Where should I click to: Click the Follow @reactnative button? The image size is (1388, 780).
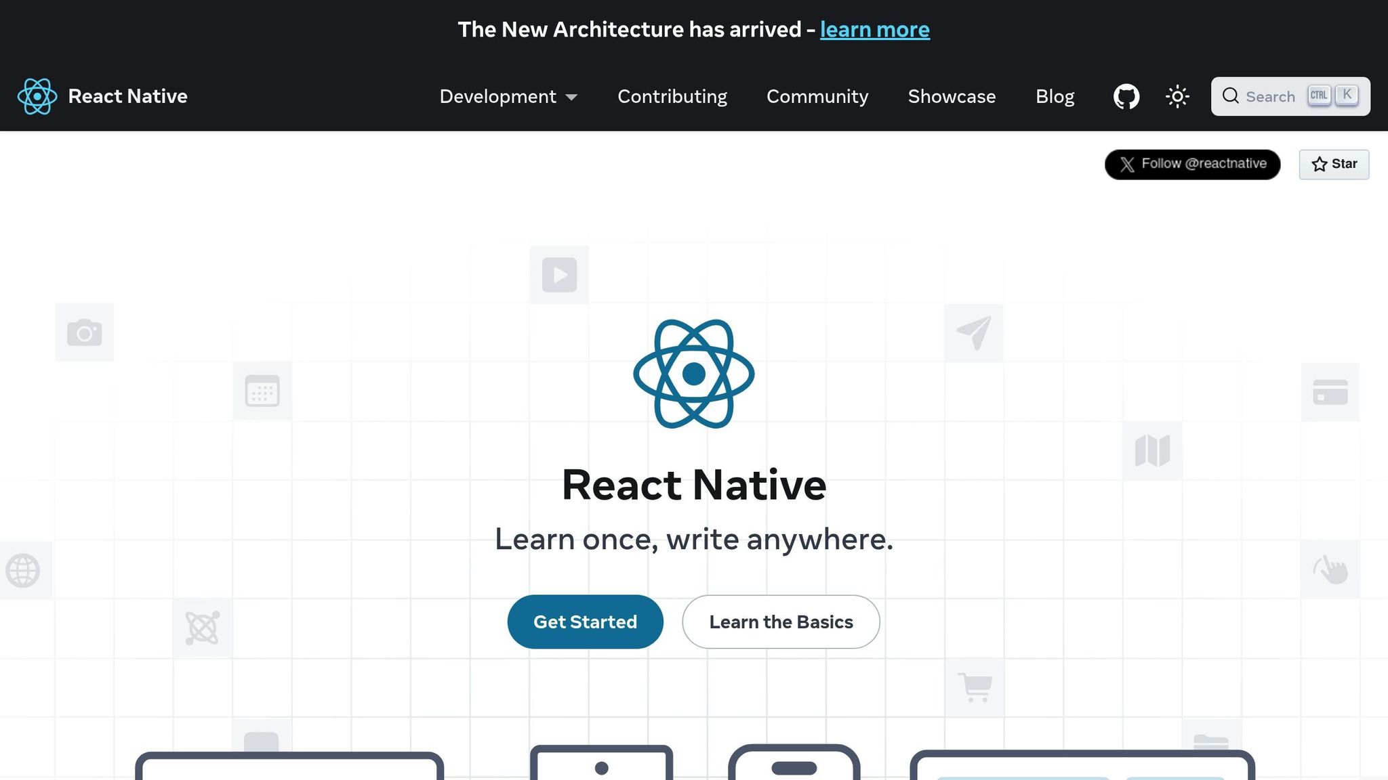pyautogui.click(x=1192, y=164)
